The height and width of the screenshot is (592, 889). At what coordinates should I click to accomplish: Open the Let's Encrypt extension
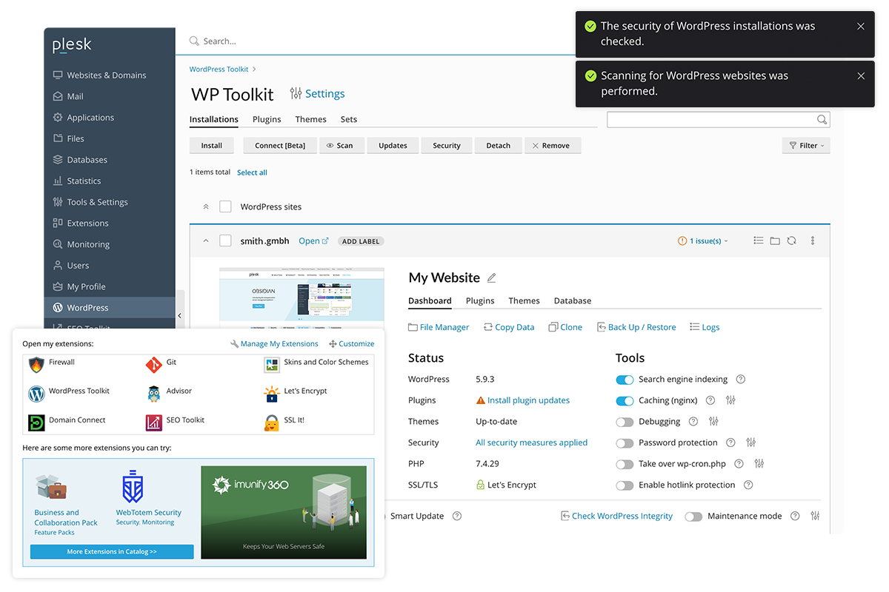[272, 393]
